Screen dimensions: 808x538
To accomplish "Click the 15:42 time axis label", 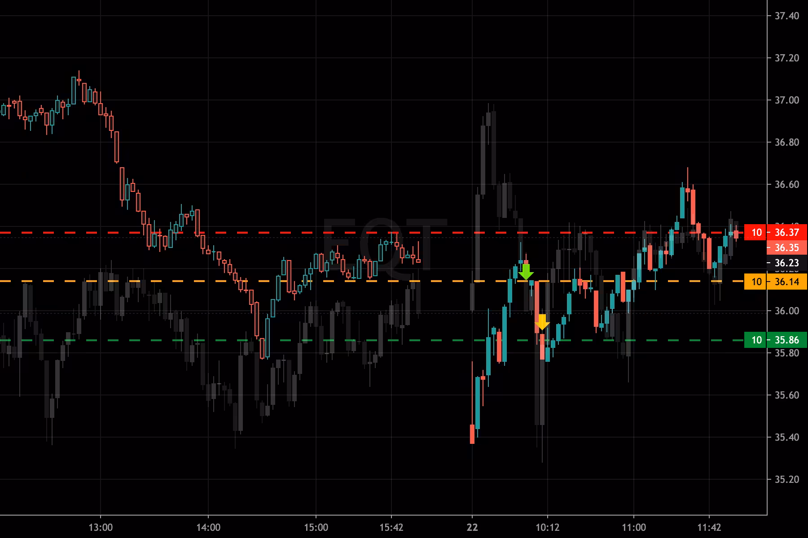I will (x=391, y=527).
